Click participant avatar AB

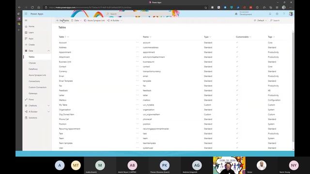tap(132, 165)
